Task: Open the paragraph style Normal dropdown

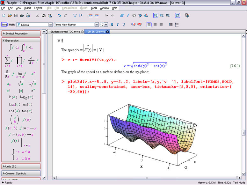Action: click(50, 25)
